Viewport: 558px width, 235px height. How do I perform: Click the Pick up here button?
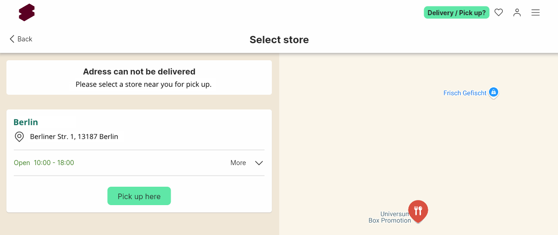point(139,196)
